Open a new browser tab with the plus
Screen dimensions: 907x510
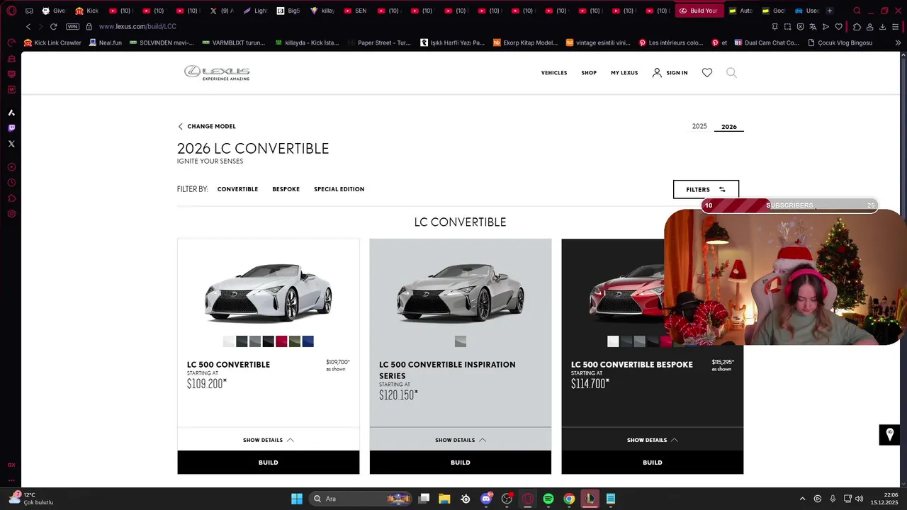pyautogui.click(x=830, y=11)
